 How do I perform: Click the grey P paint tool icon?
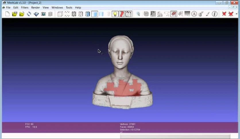[153, 14]
